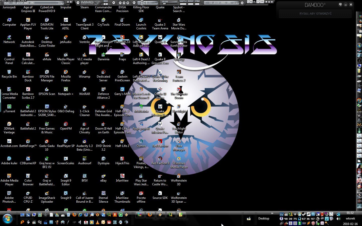Viewport: 362px width, 226px height.
Task: Open the Team Fortress 2 shortcut
Action: (x=179, y=76)
